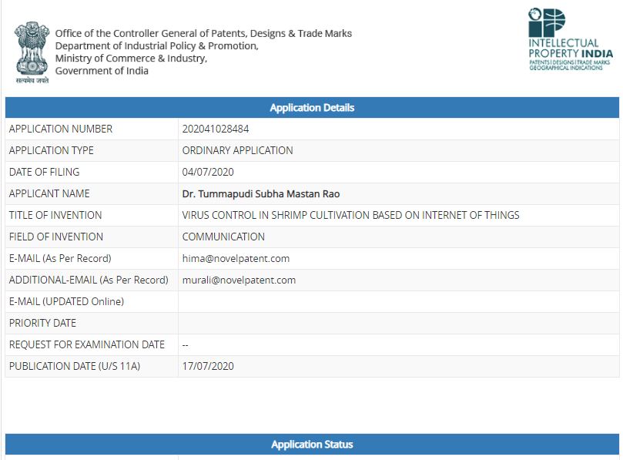Click the FIELD OF INVENTION label
623x460 pixels.
[56, 237]
